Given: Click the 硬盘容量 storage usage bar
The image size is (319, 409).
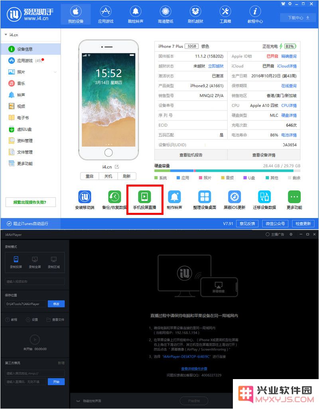Looking at the screenshot, I should 227,171.
